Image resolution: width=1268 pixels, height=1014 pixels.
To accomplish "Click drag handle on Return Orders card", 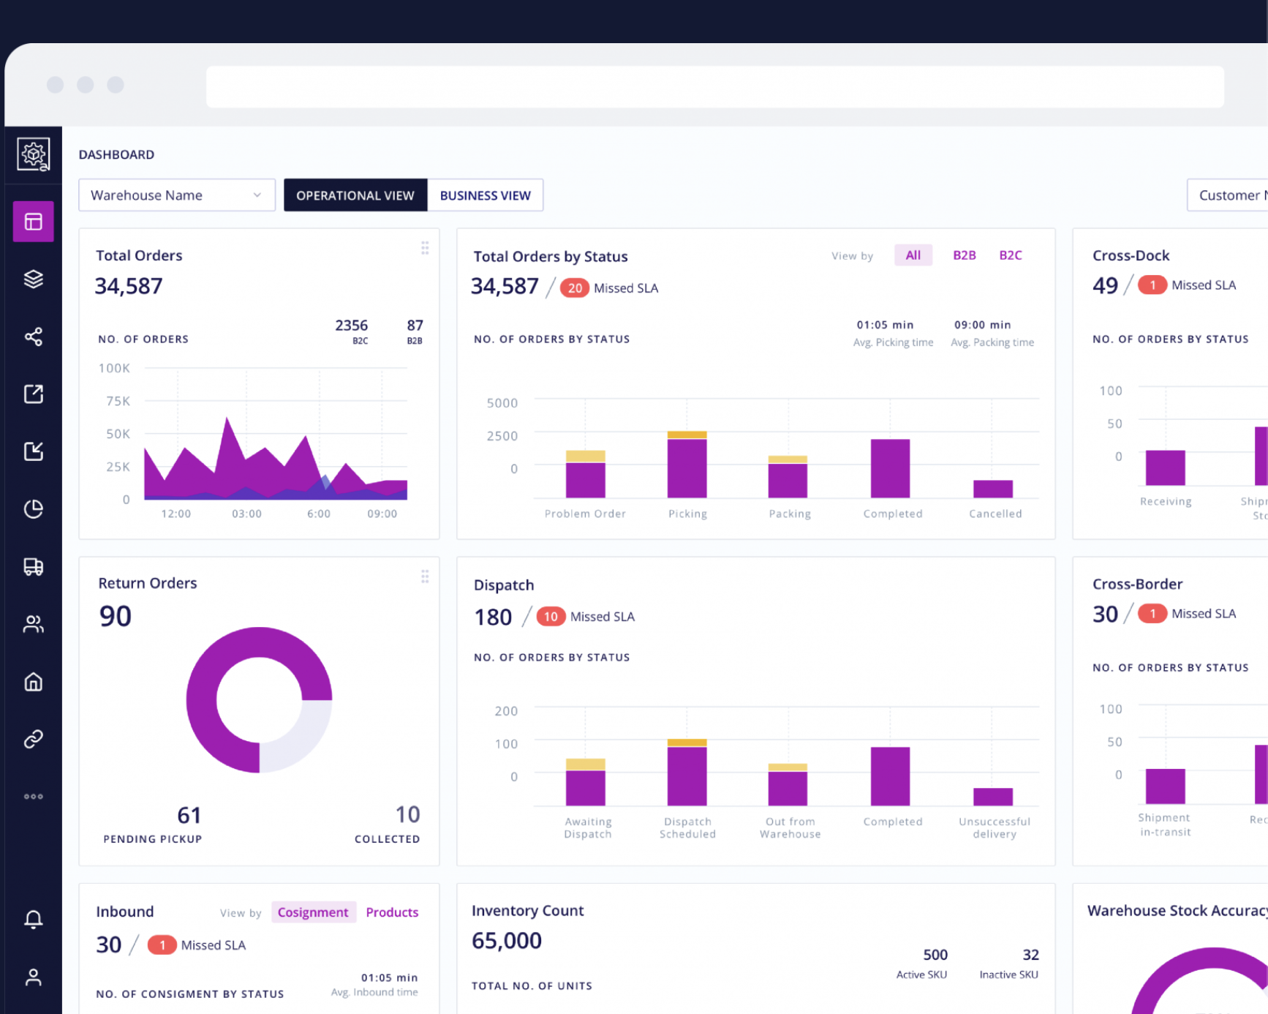I will pyautogui.click(x=425, y=577).
